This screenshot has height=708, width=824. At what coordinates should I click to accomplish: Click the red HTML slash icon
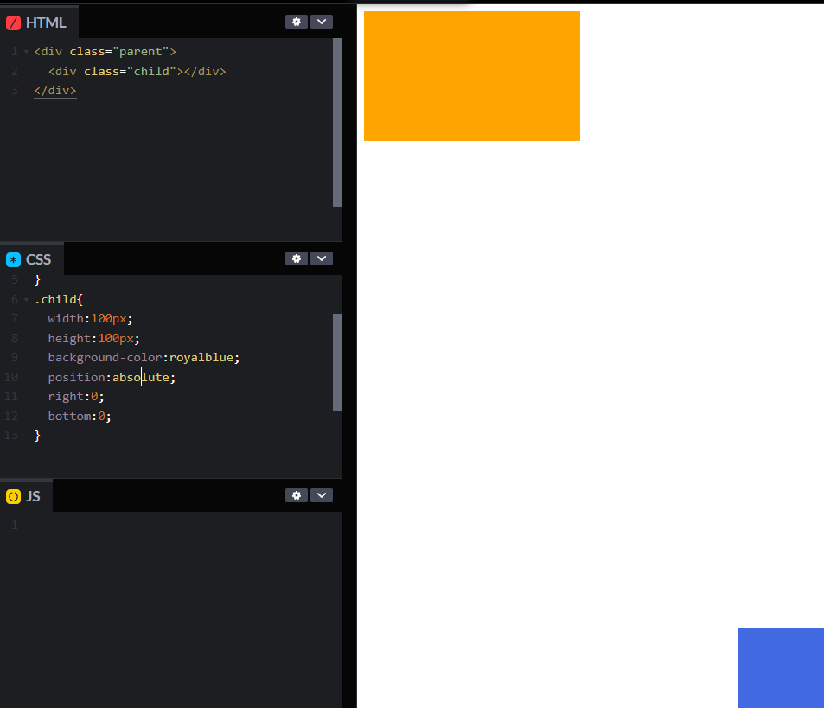13,22
